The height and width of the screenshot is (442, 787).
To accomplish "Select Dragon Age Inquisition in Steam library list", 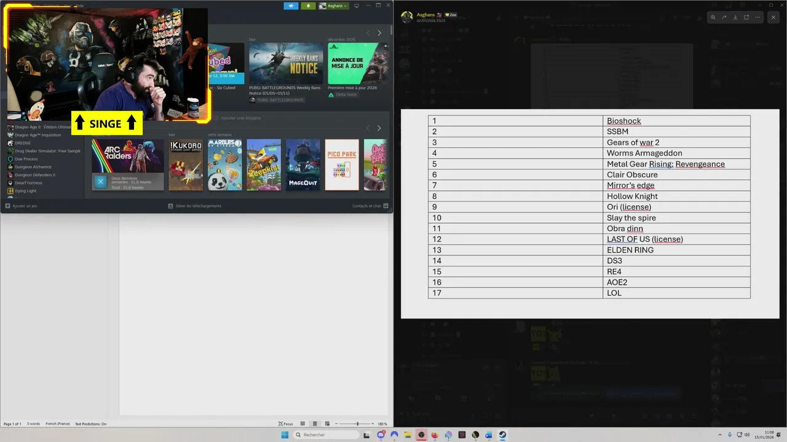I will coord(38,135).
